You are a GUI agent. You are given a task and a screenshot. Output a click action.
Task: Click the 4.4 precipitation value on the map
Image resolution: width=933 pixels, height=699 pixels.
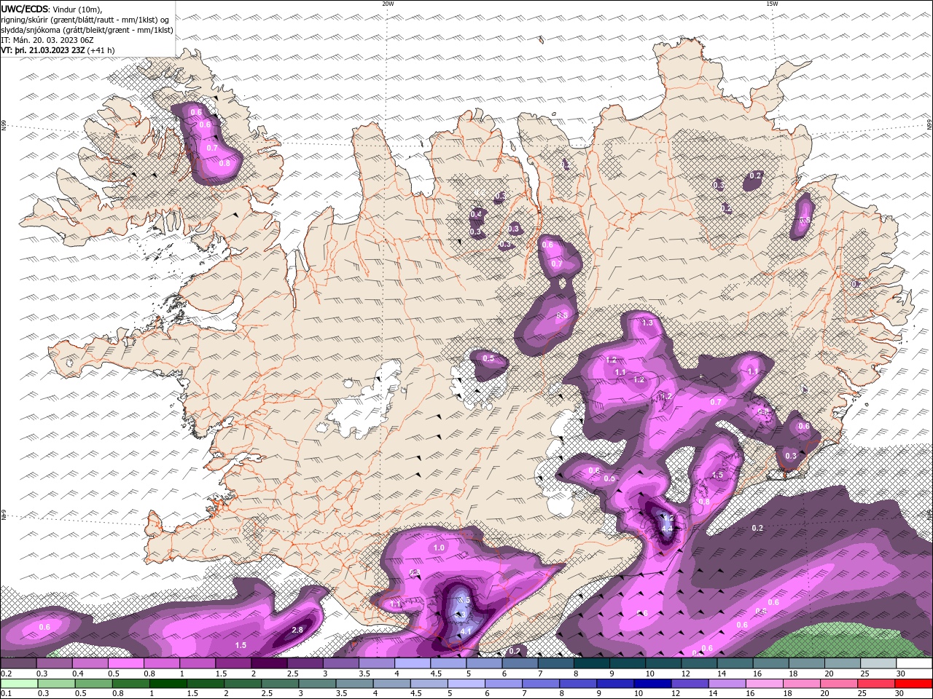667,529
